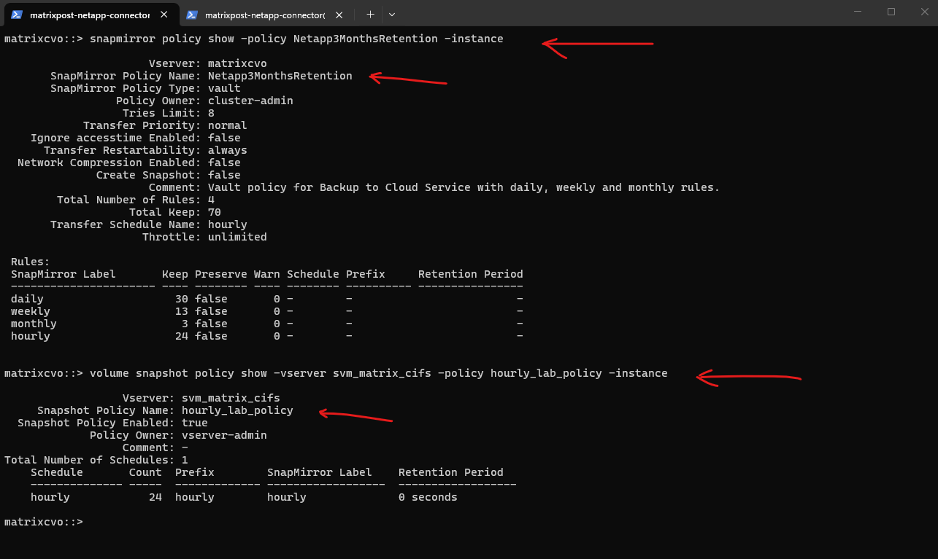This screenshot has height=559, width=938.
Task: Click the hourly_lab_policy snapshot policy name value
Action: 237,410
